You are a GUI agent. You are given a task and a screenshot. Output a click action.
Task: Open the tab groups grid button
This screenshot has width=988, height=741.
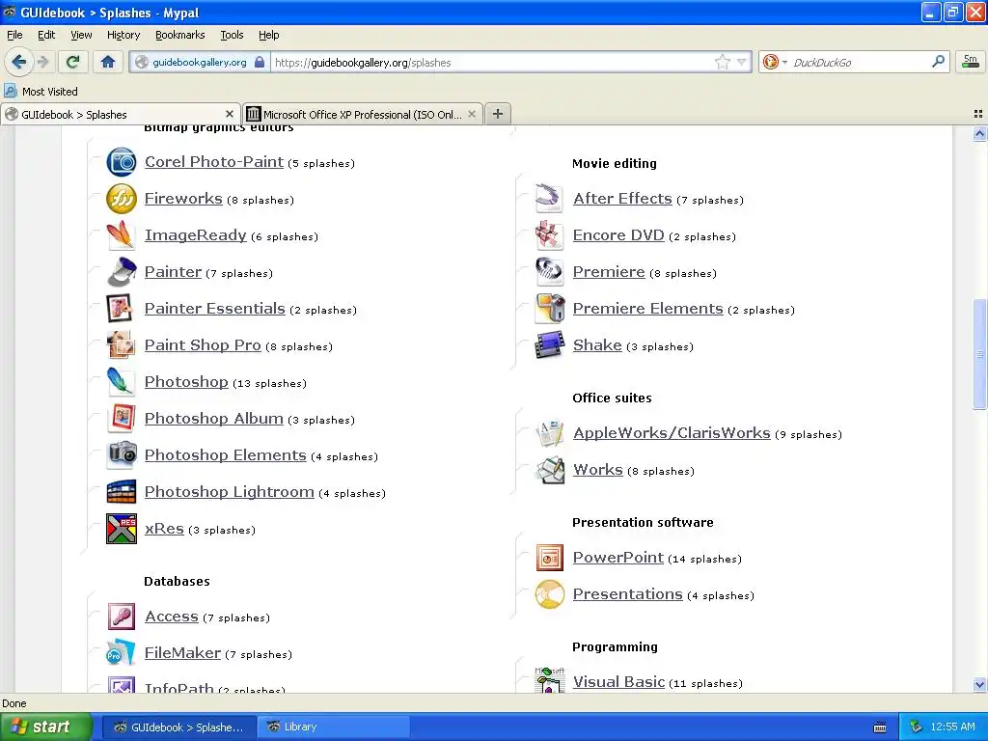978,114
